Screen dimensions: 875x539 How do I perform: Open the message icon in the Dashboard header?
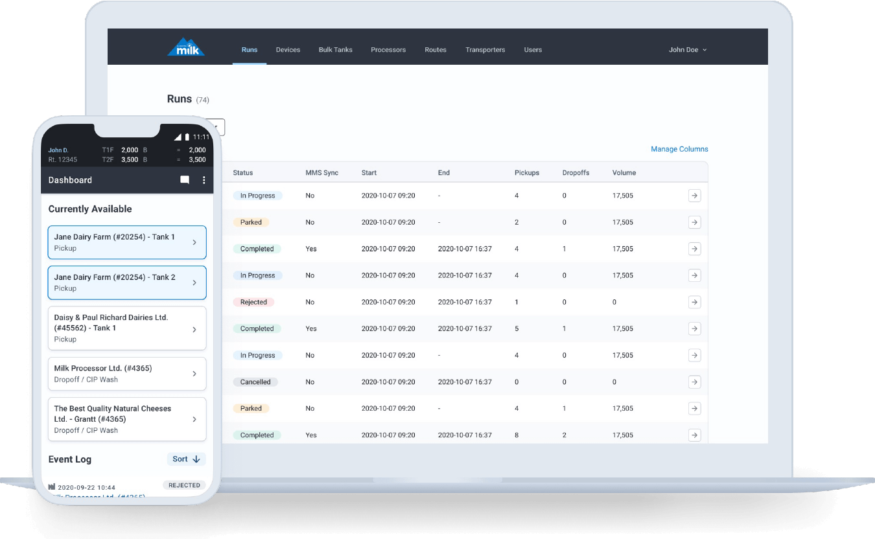pos(185,179)
